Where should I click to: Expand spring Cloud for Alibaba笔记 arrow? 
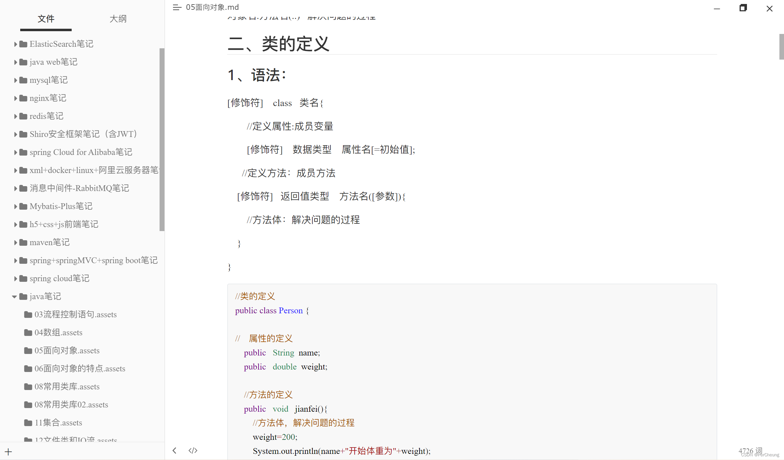pos(15,152)
